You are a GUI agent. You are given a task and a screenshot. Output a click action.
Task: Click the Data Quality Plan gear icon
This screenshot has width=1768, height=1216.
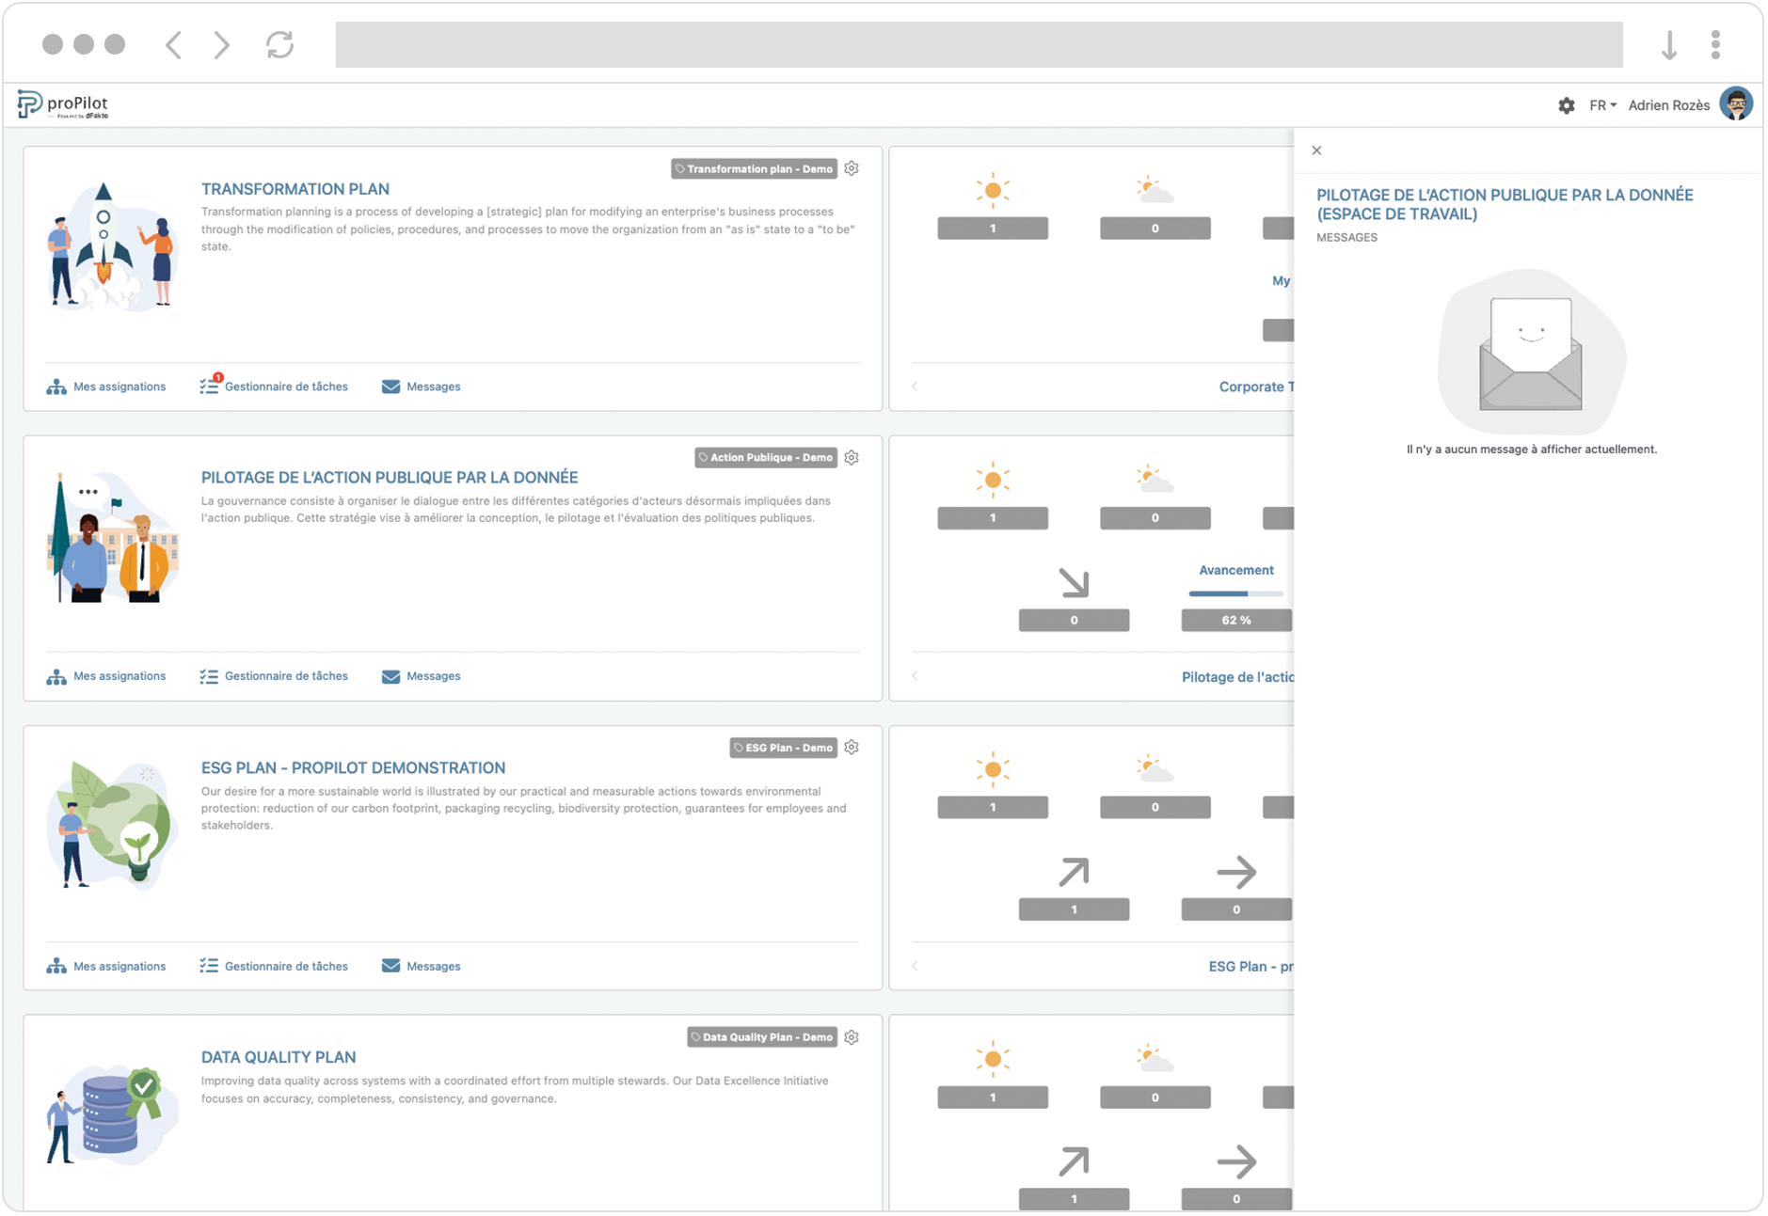pos(852,1037)
